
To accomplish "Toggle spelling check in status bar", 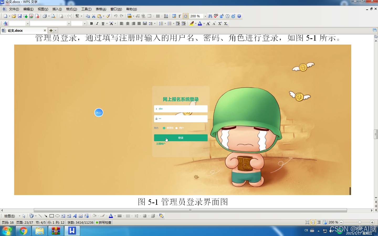I will [x=104, y=223].
